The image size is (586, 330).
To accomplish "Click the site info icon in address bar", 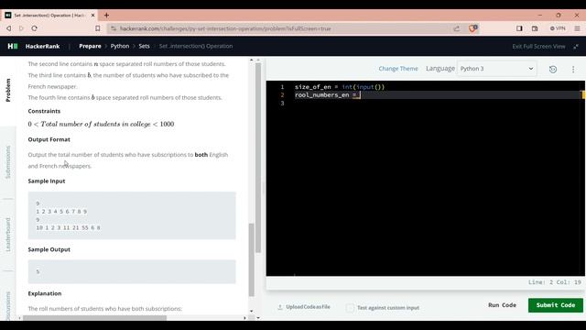I will tap(114, 28).
